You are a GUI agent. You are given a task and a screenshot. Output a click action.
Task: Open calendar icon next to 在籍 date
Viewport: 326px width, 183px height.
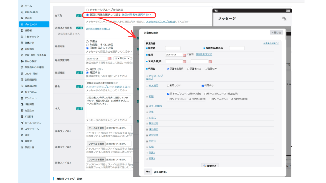[185, 55]
